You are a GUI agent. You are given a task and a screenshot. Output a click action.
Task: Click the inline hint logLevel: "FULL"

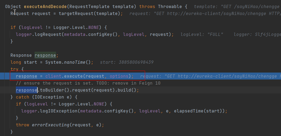click(202, 34)
